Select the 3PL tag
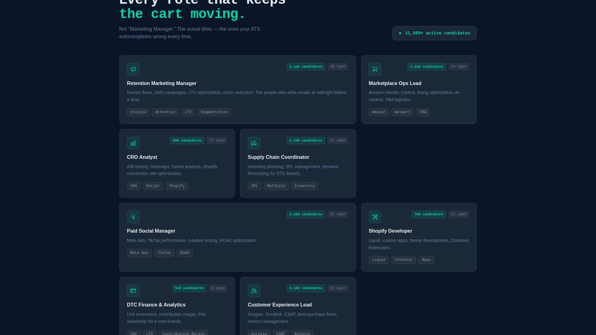 pos(254,186)
